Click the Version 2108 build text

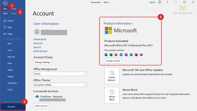[x=144, y=98]
